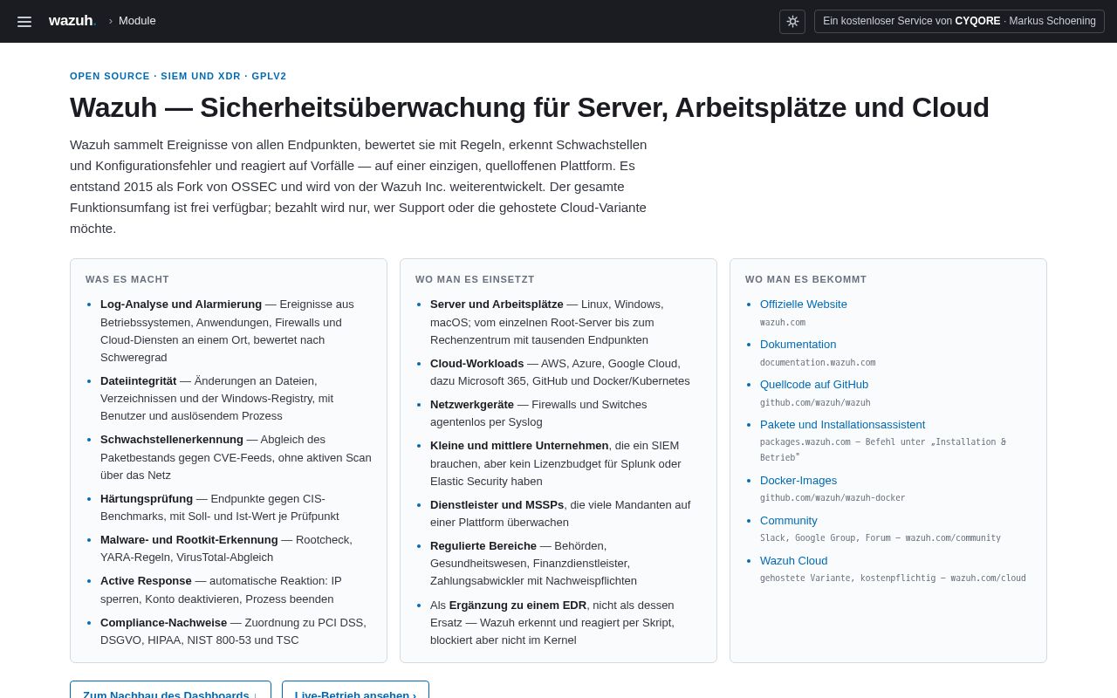
Task: Open the hamburger navigation menu
Action: (x=24, y=22)
